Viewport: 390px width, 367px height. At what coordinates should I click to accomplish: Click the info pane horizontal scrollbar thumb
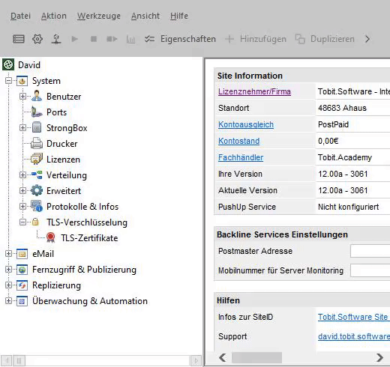(x=256, y=357)
